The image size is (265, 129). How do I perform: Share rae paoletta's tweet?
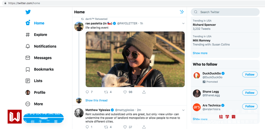(144, 92)
